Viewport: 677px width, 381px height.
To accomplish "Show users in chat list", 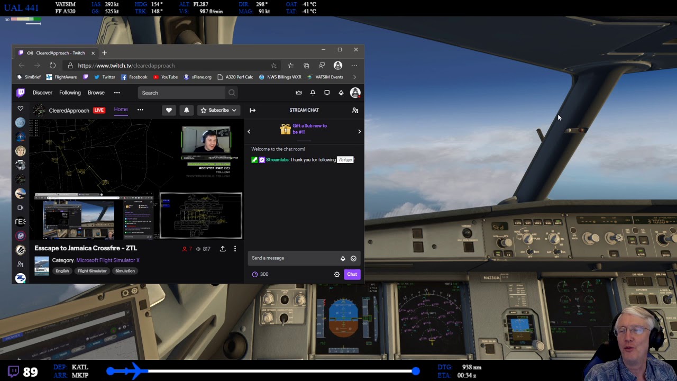I will [355, 110].
